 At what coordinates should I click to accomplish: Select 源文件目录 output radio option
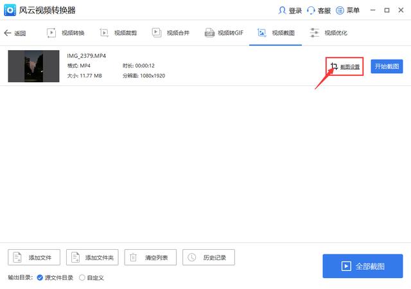[x=55, y=277]
